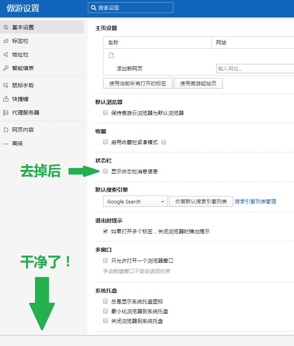Click the tab icon beside 标签栏
The image size is (294, 346).
(x=6, y=41)
